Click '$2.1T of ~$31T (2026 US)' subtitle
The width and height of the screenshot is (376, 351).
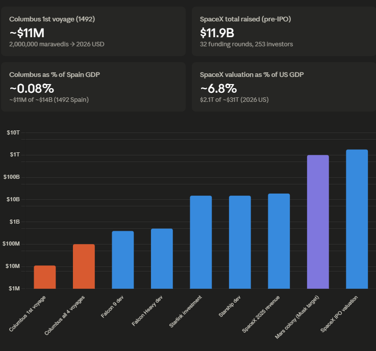click(234, 100)
